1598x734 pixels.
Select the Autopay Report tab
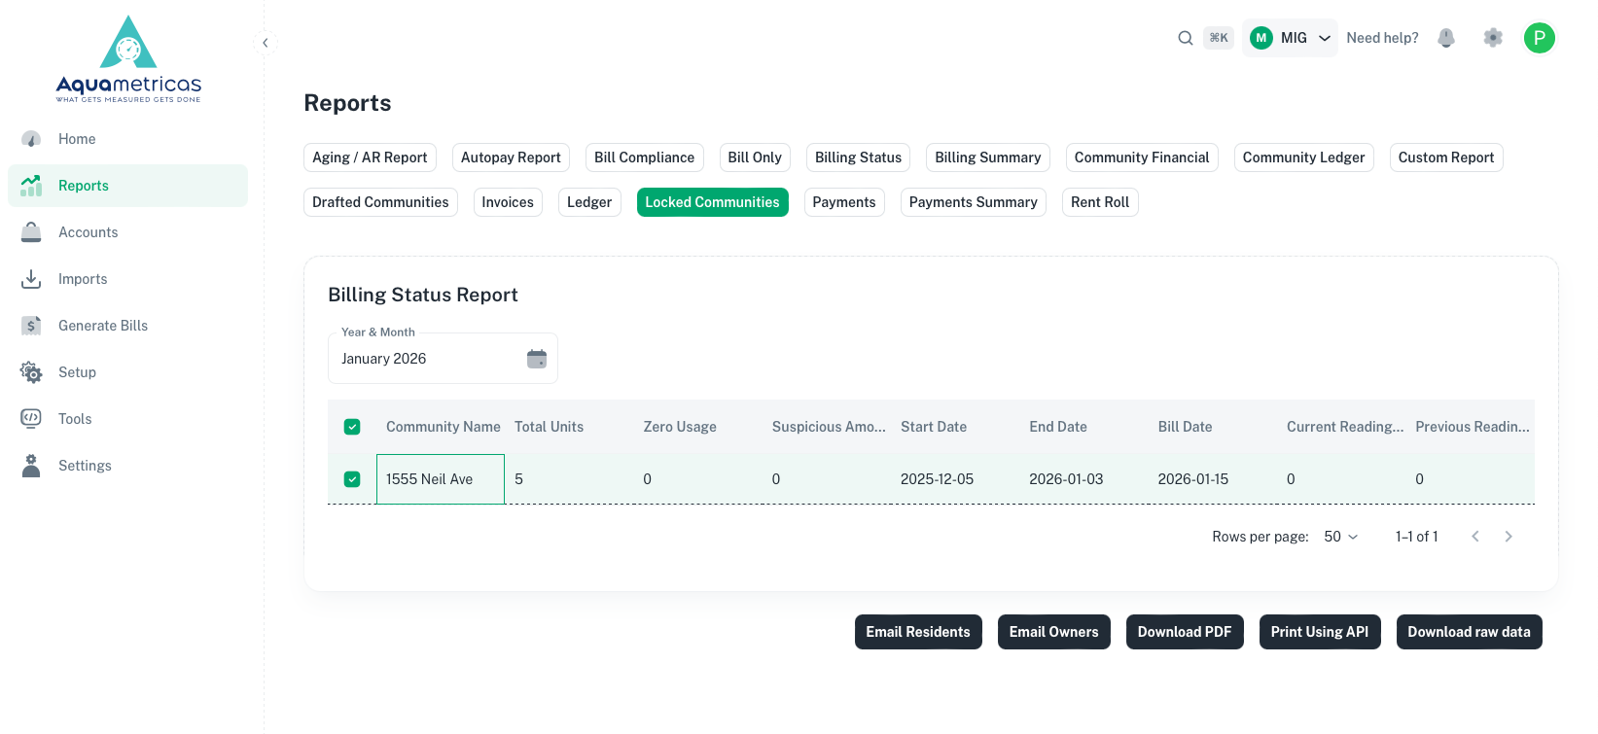coord(511,157)
